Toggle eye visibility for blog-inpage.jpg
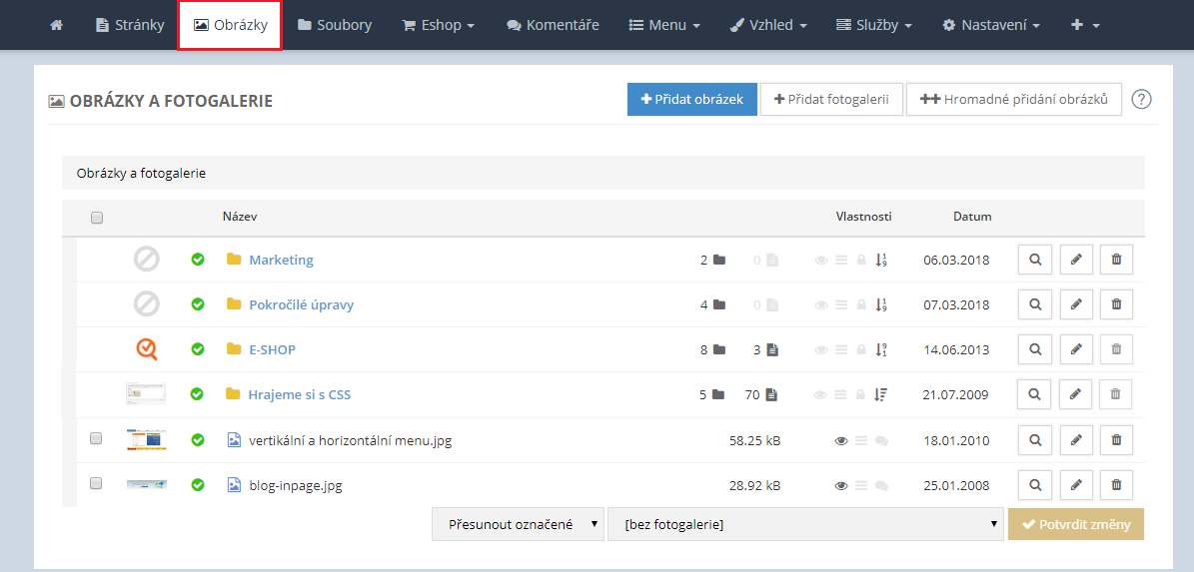 841,485
